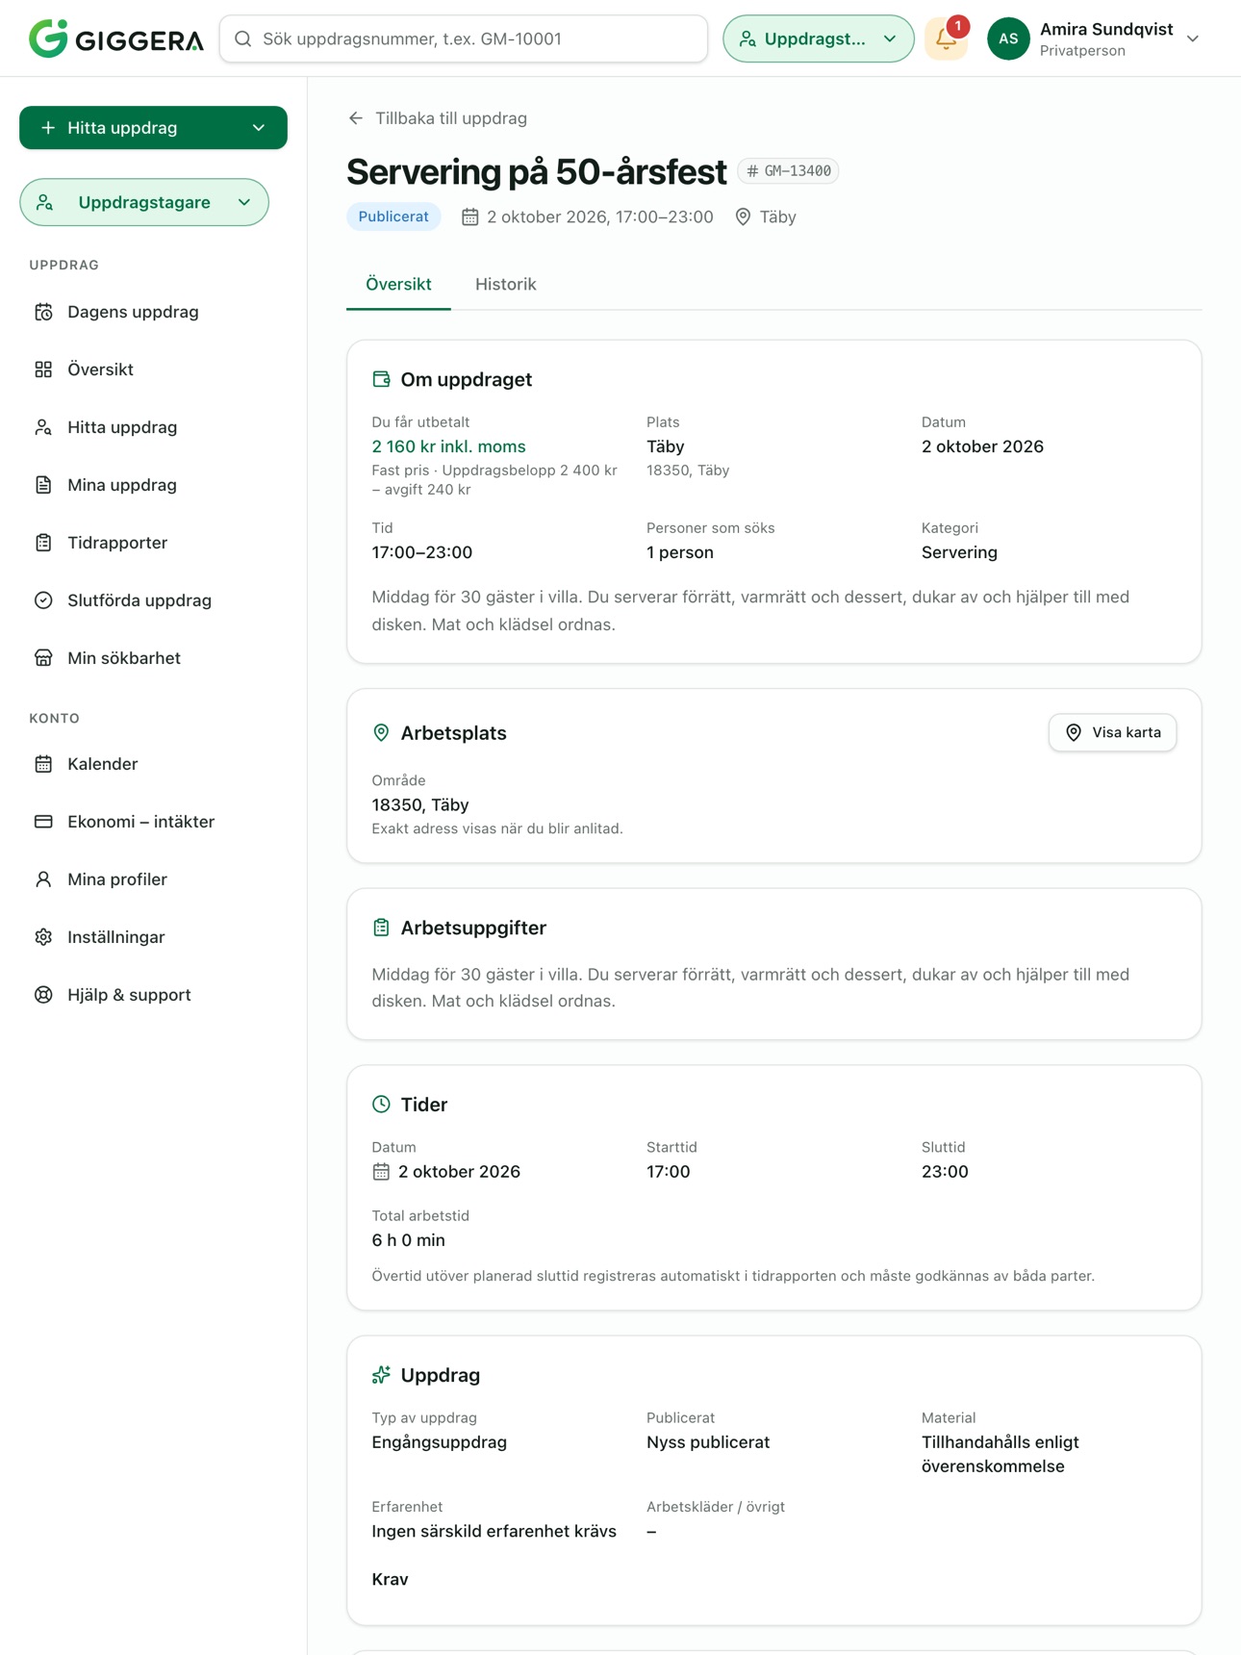The image size is (1241, 1655).
Task: Switch to the Historik tab
Action: (x=506, y=285)
